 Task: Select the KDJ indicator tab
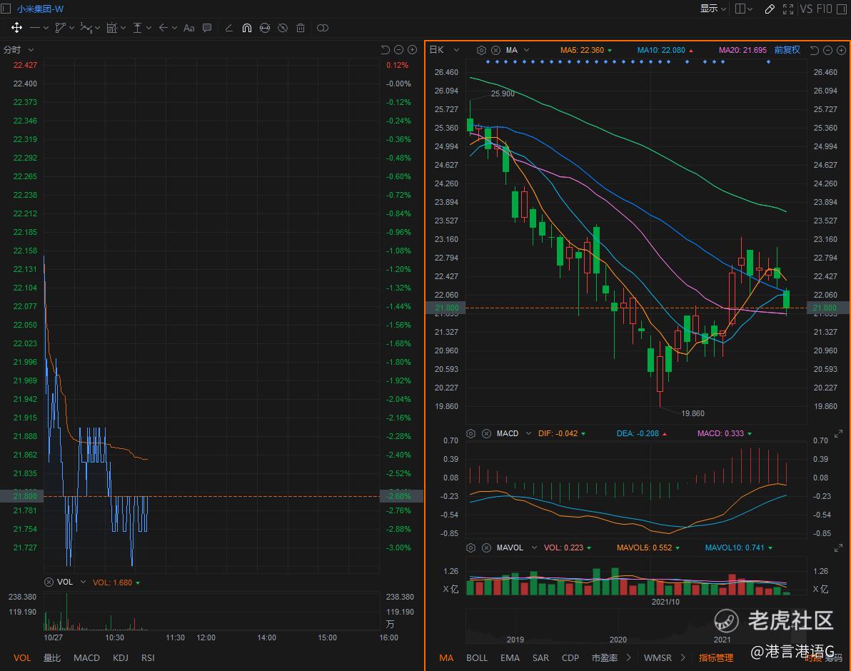tap(121, 657)
